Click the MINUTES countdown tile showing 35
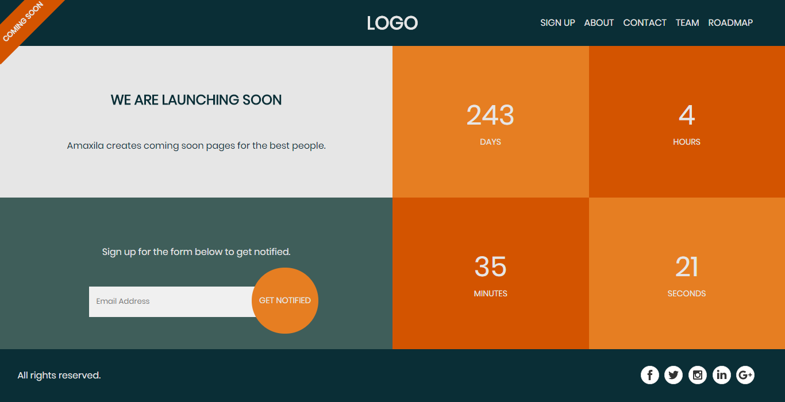Viewport: 785px width, 402px height. 490,273
